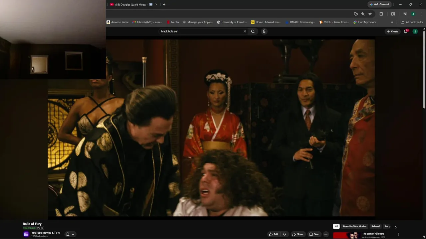Open the Chrome profile avatar J

pyautogui.click(x=413, y=14)
